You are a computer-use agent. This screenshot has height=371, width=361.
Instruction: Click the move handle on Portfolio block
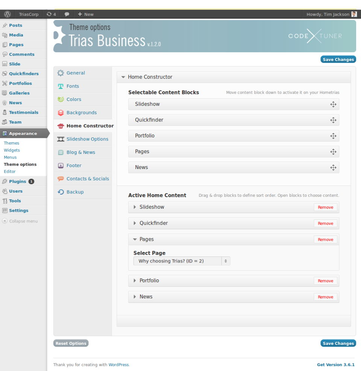(333, 136)
